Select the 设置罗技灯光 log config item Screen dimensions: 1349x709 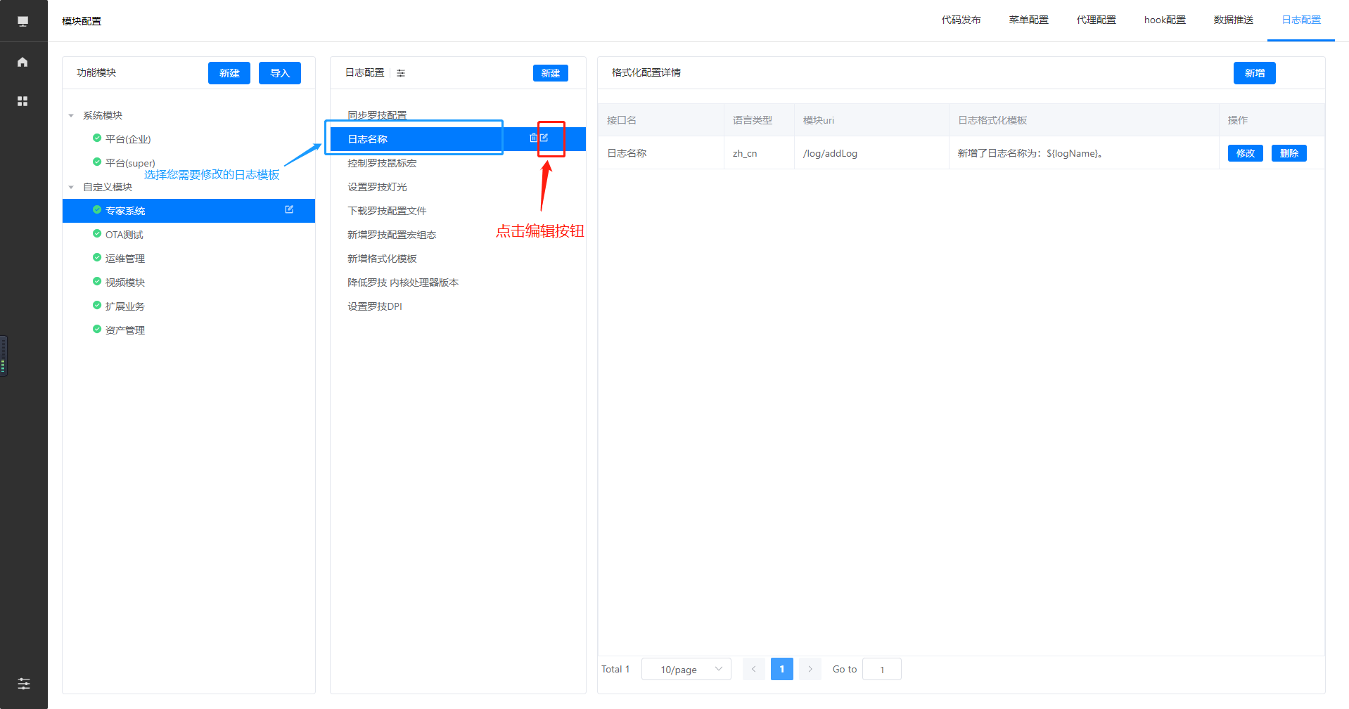(377, 187)
